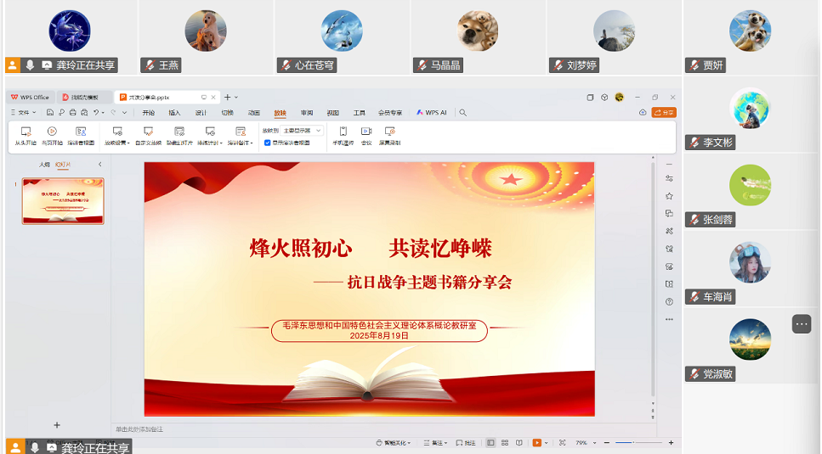Viewport: 822px width, 454px height.
Task: Switch to normal view in status bar
Action: point(491,443)
